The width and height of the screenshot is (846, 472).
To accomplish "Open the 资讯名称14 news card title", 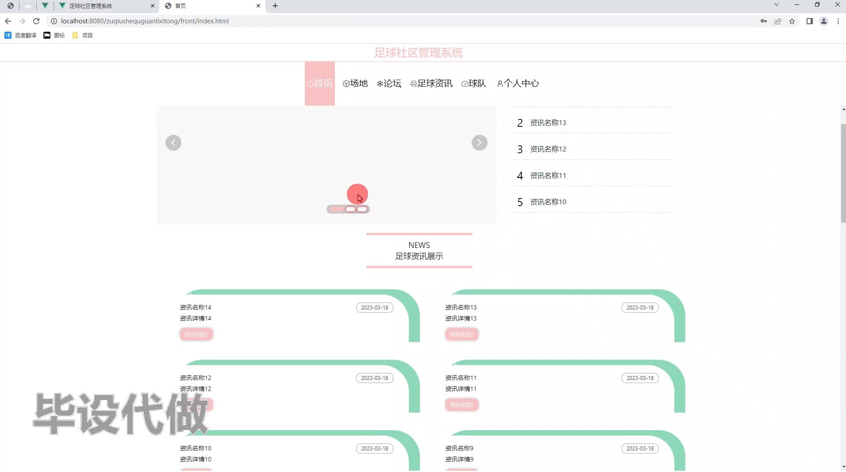I will tap(195, 307).
